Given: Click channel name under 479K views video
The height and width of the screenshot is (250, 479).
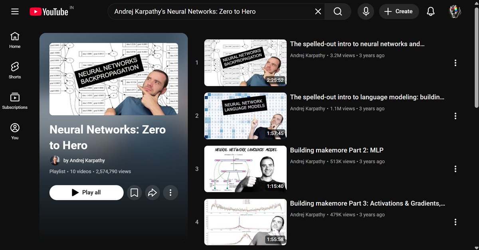Looking at the screenshot, I should [308, 215].
